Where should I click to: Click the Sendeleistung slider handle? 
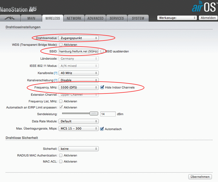94,113
